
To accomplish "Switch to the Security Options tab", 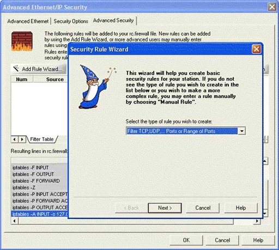I will (x=71, y=21).
